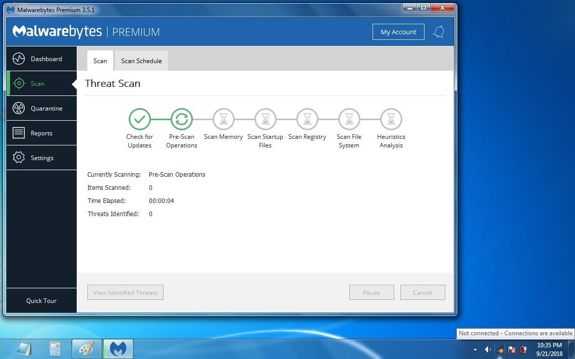
Task: Switch to the Scan Schedule tab
Action: 141,61
